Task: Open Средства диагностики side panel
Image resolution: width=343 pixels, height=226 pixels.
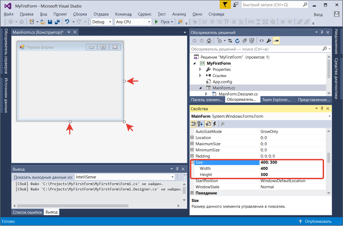Action: [x=336, y=78]
